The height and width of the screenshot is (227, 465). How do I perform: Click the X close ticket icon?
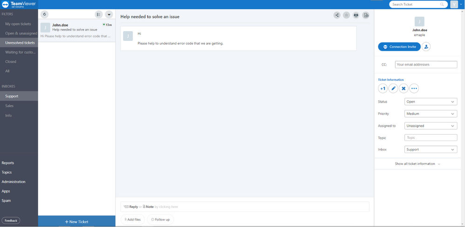pyautogui.click(x=404, y=88)
